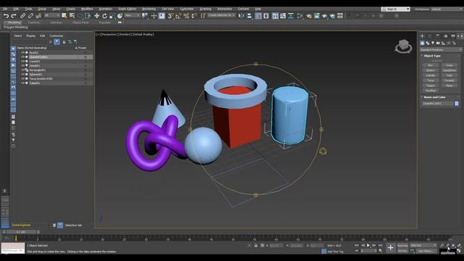Viewport: 464px width, 261px height.
Task: Hide Sphere001 via its eye icon
Action: pos(22,75)
